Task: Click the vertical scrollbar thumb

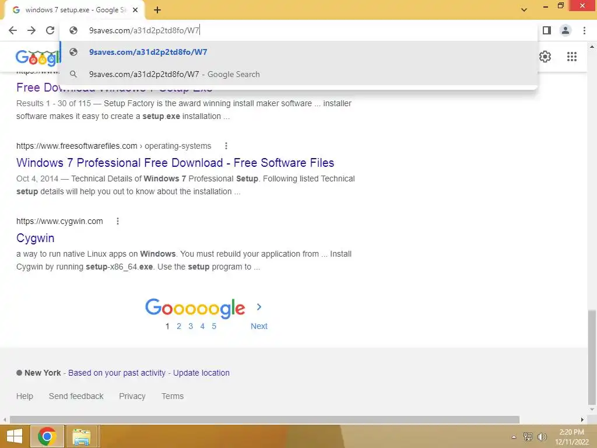Action: [592, 358]
